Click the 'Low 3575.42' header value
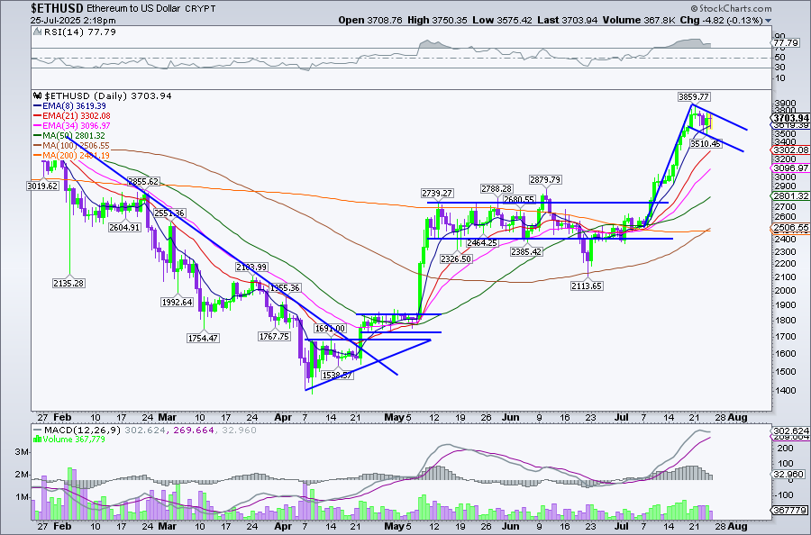811x535 pixels. tap(502, 20)
